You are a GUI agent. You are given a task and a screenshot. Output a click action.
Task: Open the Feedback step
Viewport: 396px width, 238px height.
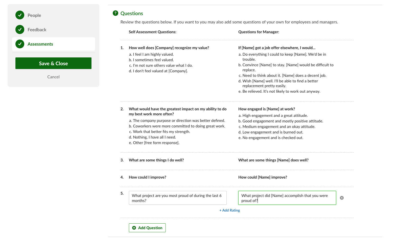[37, 30]
